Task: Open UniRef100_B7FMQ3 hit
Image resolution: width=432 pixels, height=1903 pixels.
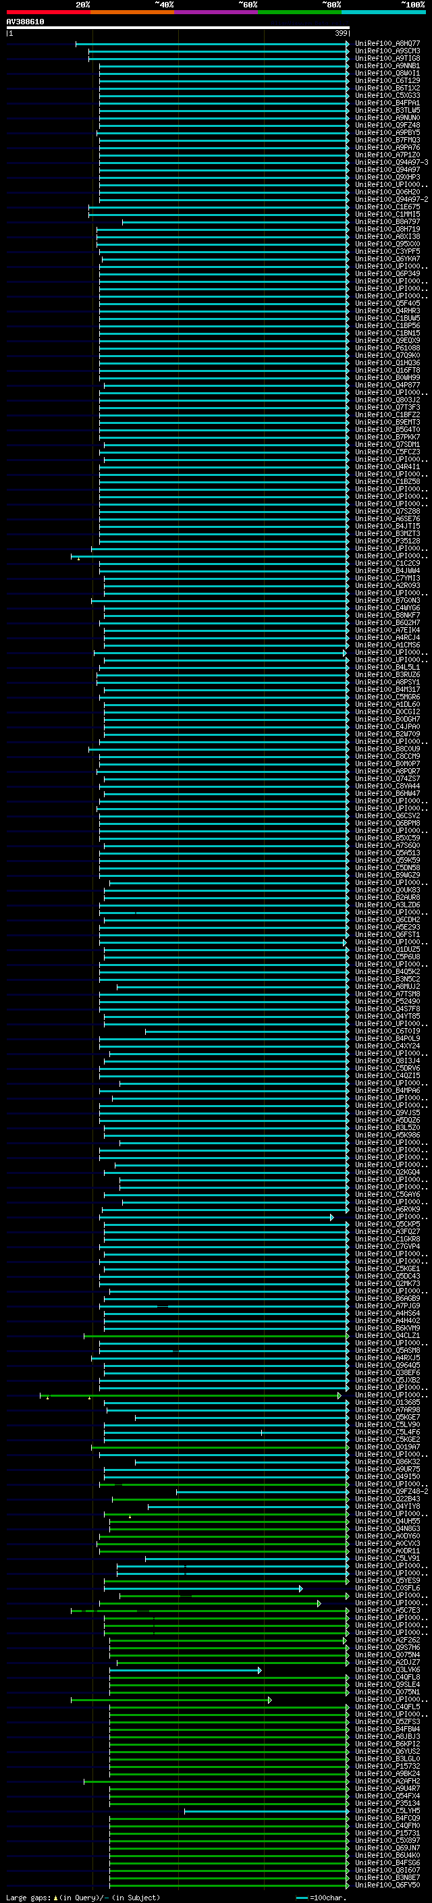Action: 387,140
